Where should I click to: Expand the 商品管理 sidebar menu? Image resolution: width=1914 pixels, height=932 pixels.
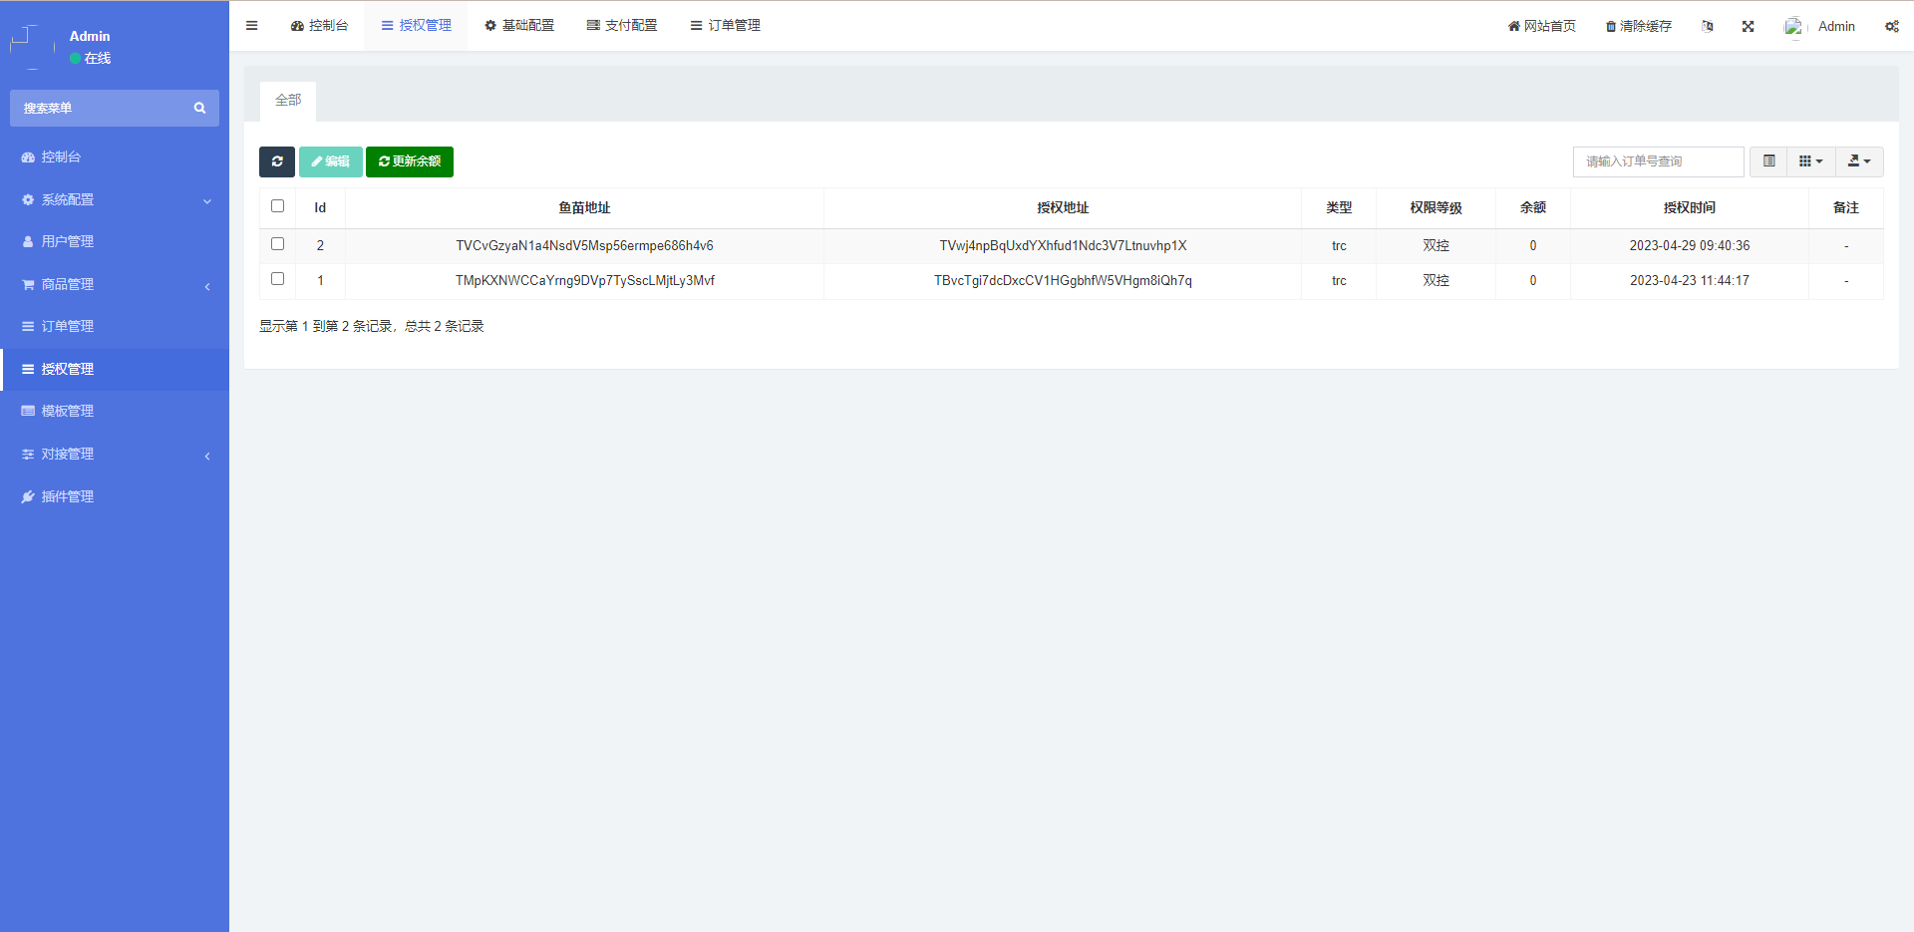pos(67,283)
